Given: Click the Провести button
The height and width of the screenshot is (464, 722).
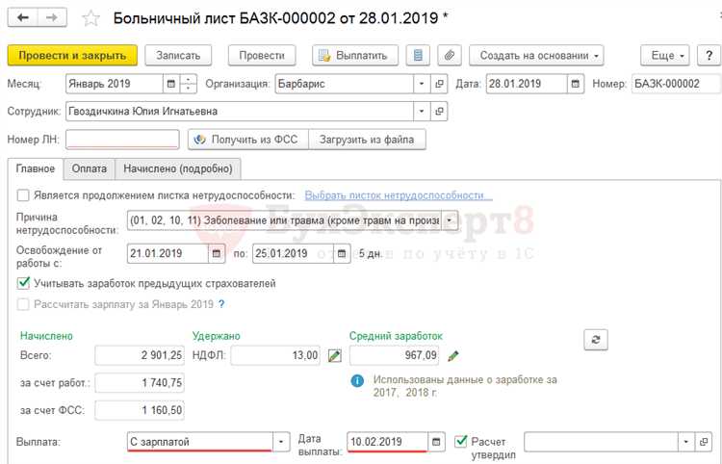Looking at the screenshot, I should coord(262,56).
